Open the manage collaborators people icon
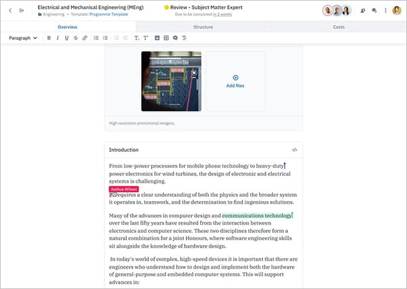 [x=363, y=11]
